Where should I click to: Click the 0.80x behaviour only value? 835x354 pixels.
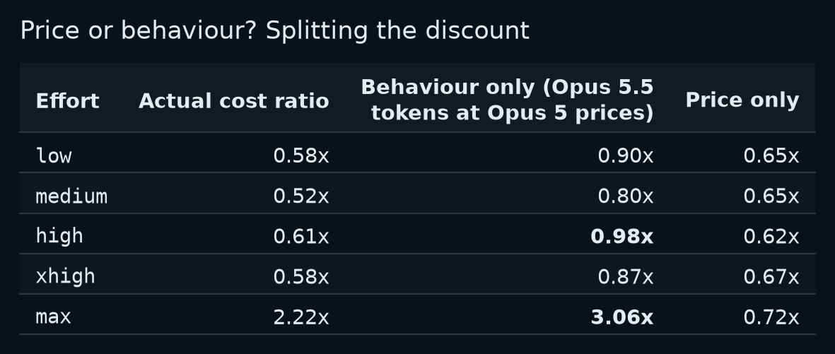point(626,196)
